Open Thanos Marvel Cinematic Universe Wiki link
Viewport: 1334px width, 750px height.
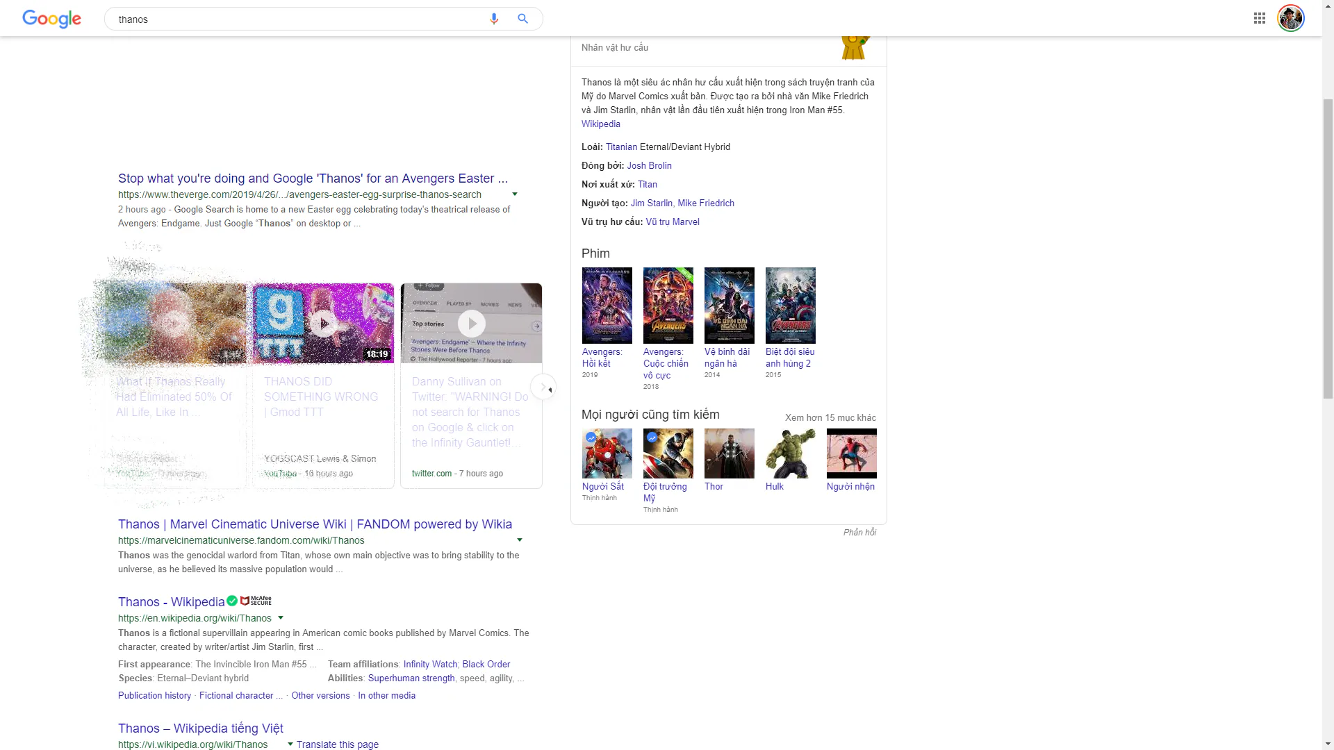(x=315, y=524)
